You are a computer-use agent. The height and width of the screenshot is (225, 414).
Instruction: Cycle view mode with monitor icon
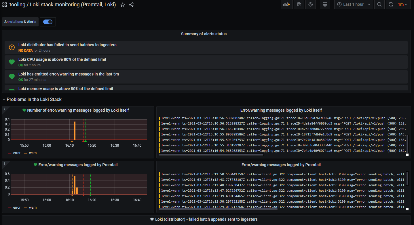[x=325, y=4]
